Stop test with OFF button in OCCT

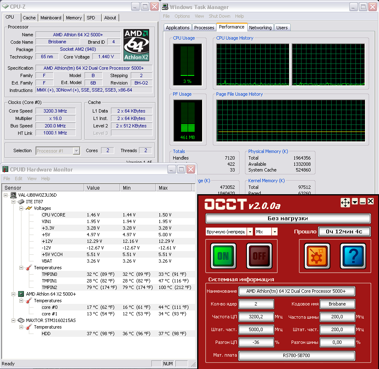(259, 256)
